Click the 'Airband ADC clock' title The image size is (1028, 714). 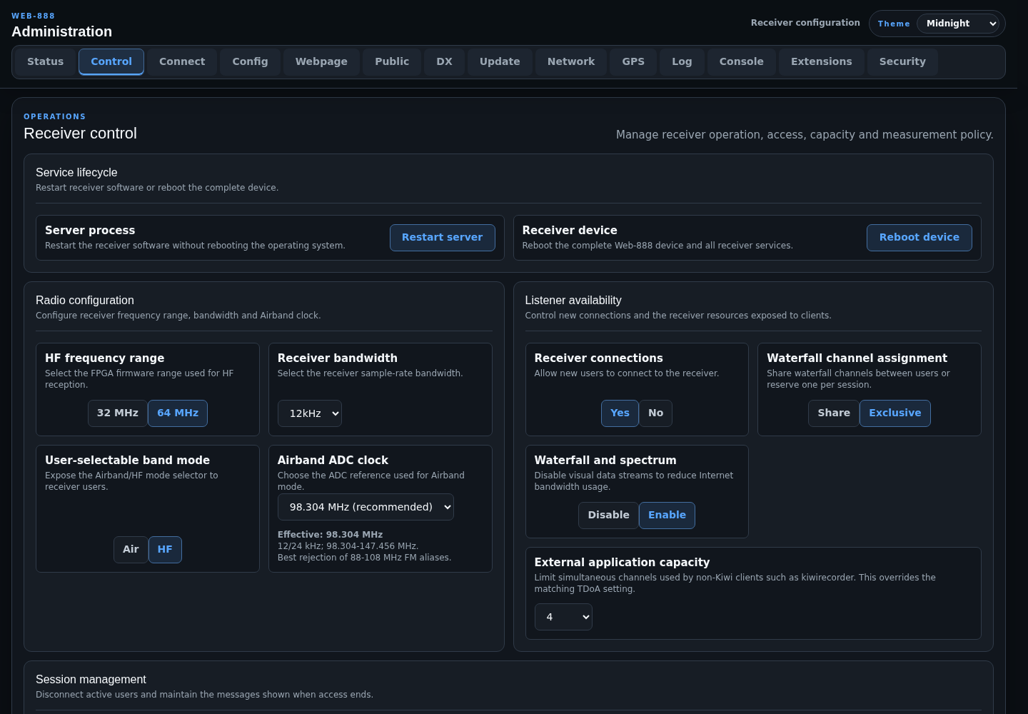(333, 461)
